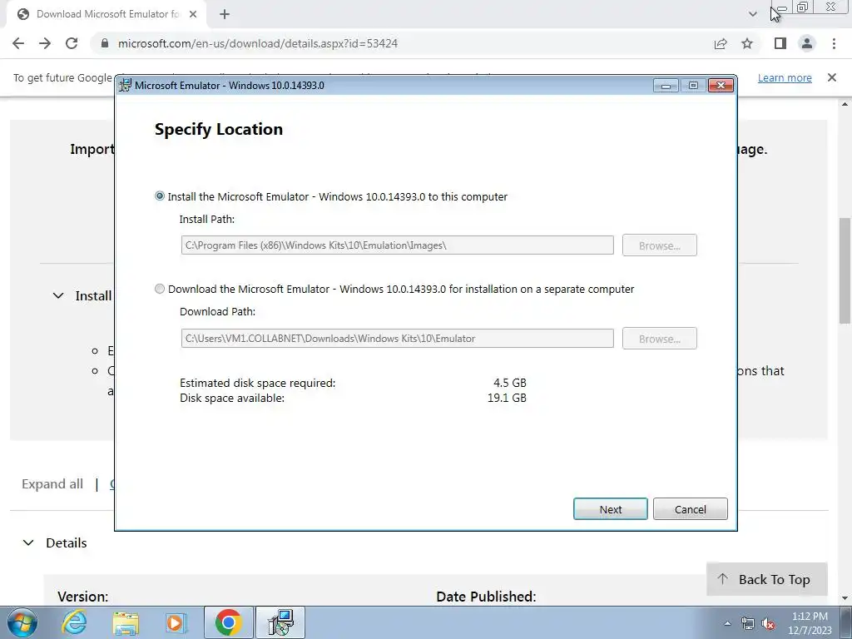Click the Install Path text field
This screenshot has width=852, height=639.
[x=397, y=245]
